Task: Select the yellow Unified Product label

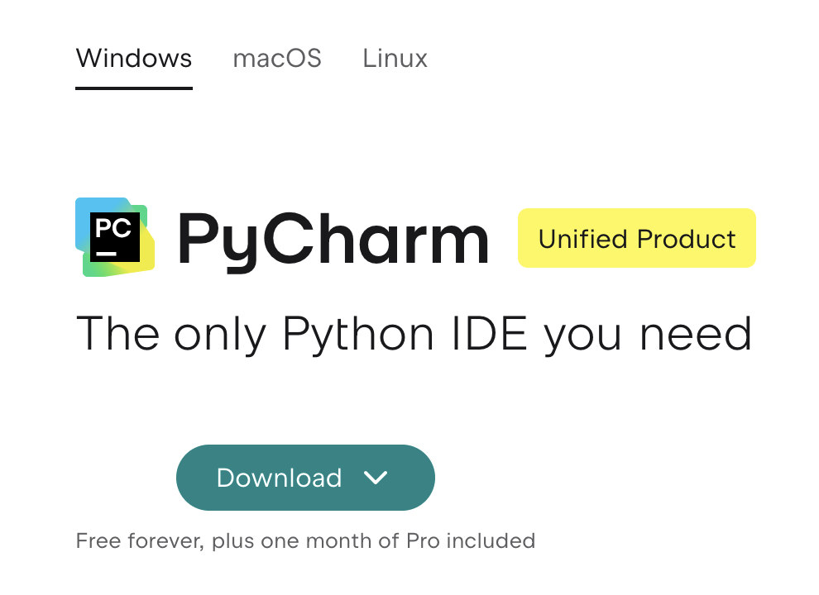Action: click(636, 238)
